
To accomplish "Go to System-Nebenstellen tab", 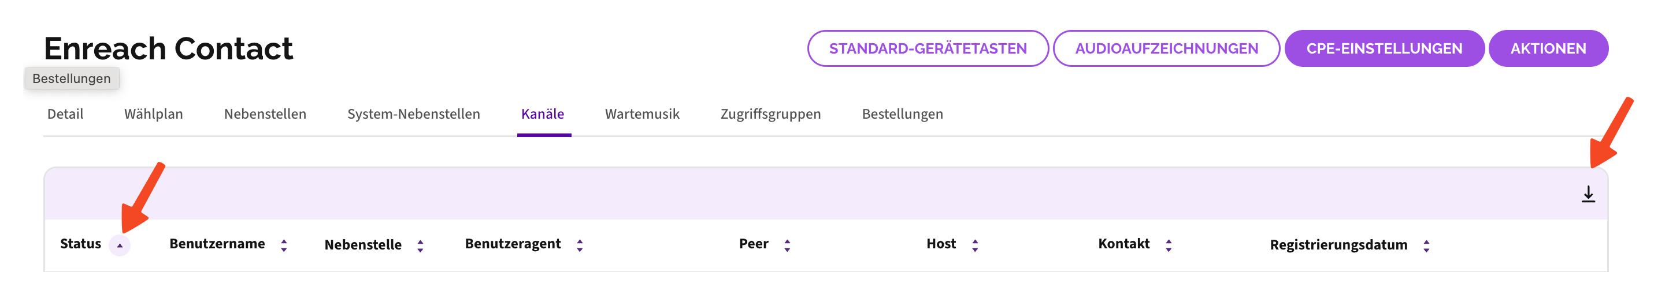I will [x=414, y=114].
